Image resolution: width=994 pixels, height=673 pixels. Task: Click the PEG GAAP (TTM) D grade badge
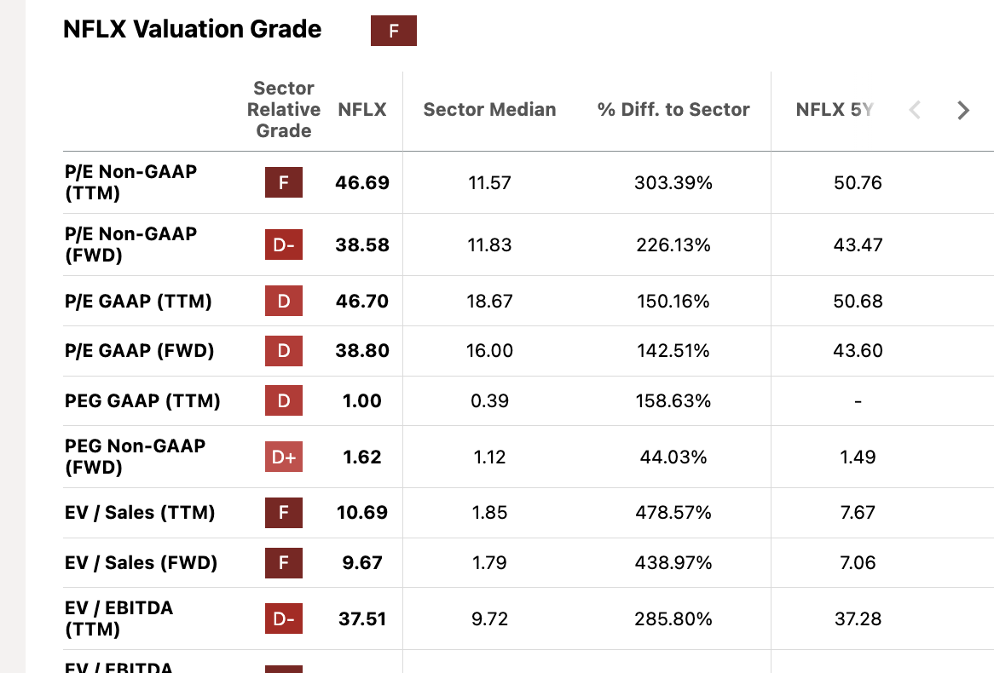click(x=284, y=401)
